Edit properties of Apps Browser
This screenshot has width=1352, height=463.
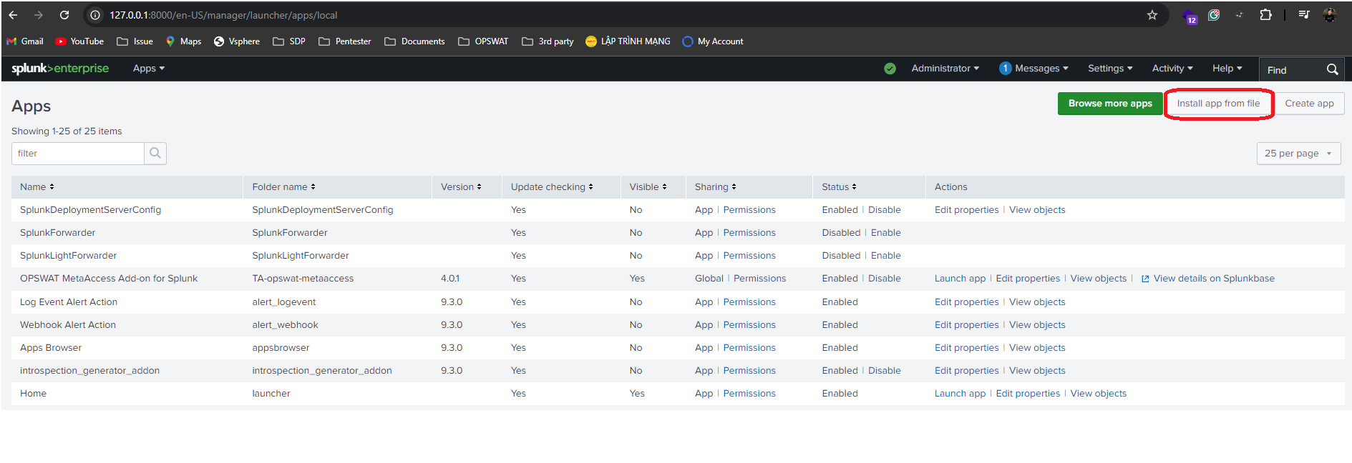coord(966,348)
